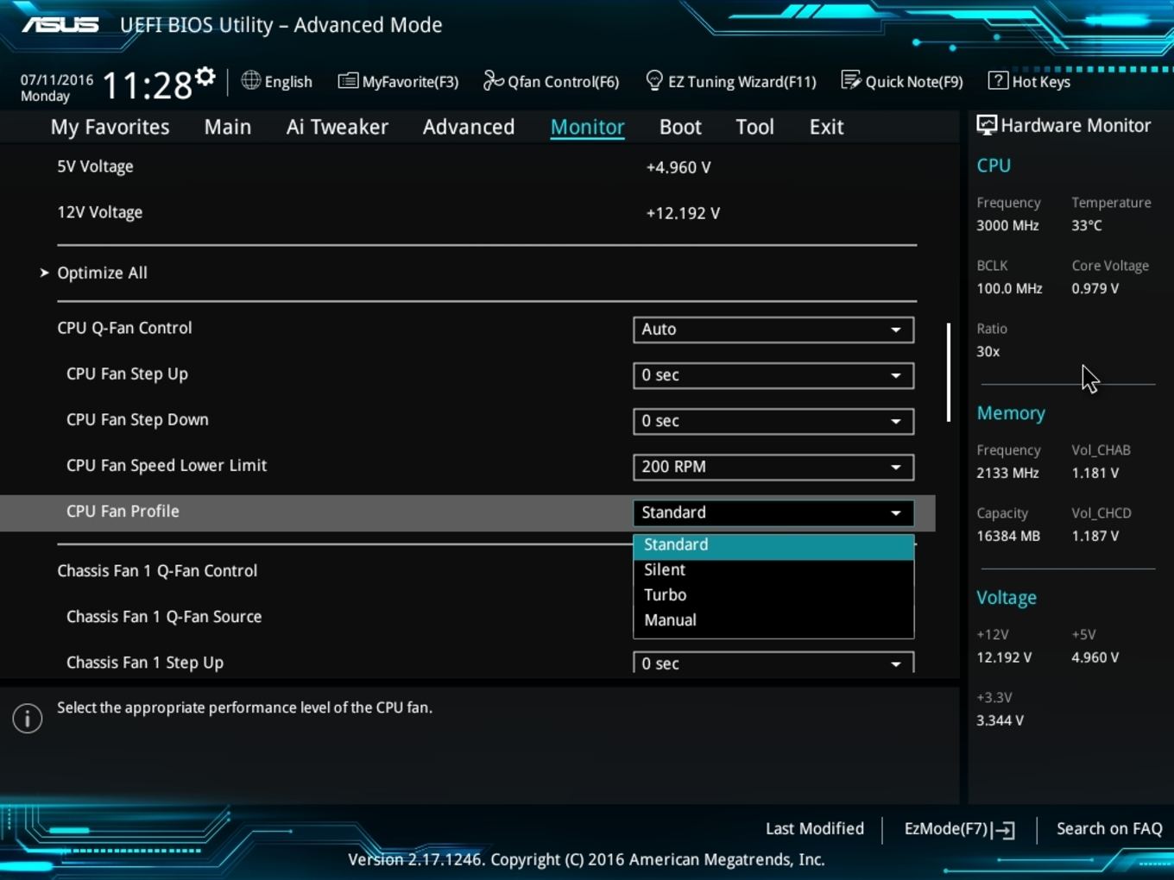
Task: Open the Advanced tab
Action: (469, 127)
